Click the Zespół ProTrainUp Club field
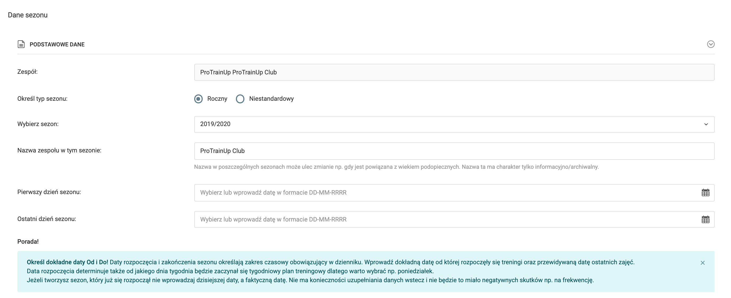731x298 pixels. [426, 72]
